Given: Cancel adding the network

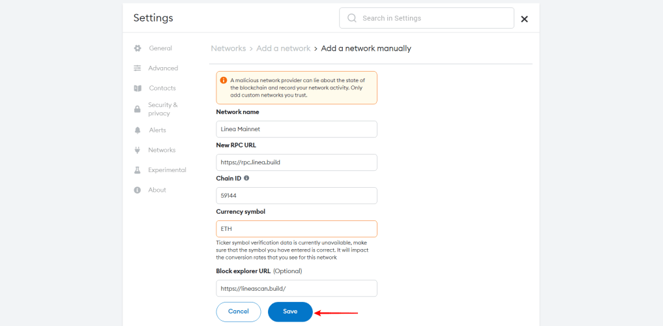Looking at the screenshot, I should (239, 312).
